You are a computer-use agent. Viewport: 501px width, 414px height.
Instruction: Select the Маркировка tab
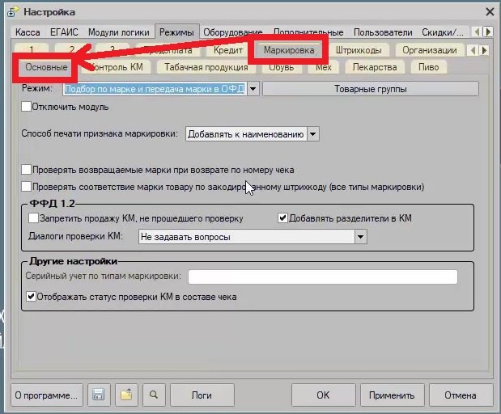click(x=289, y=50)
